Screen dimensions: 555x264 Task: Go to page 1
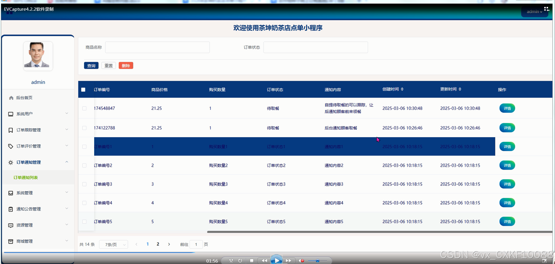pos(148,244)
